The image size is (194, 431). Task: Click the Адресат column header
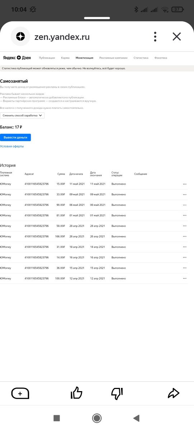[x=29, y=174]
